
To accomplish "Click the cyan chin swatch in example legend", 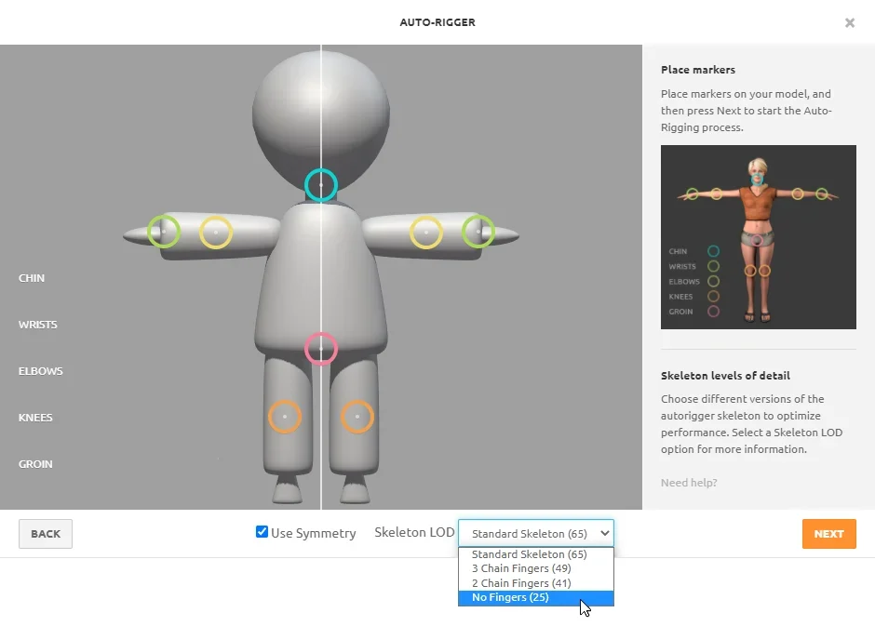I will tap(713, 251).
